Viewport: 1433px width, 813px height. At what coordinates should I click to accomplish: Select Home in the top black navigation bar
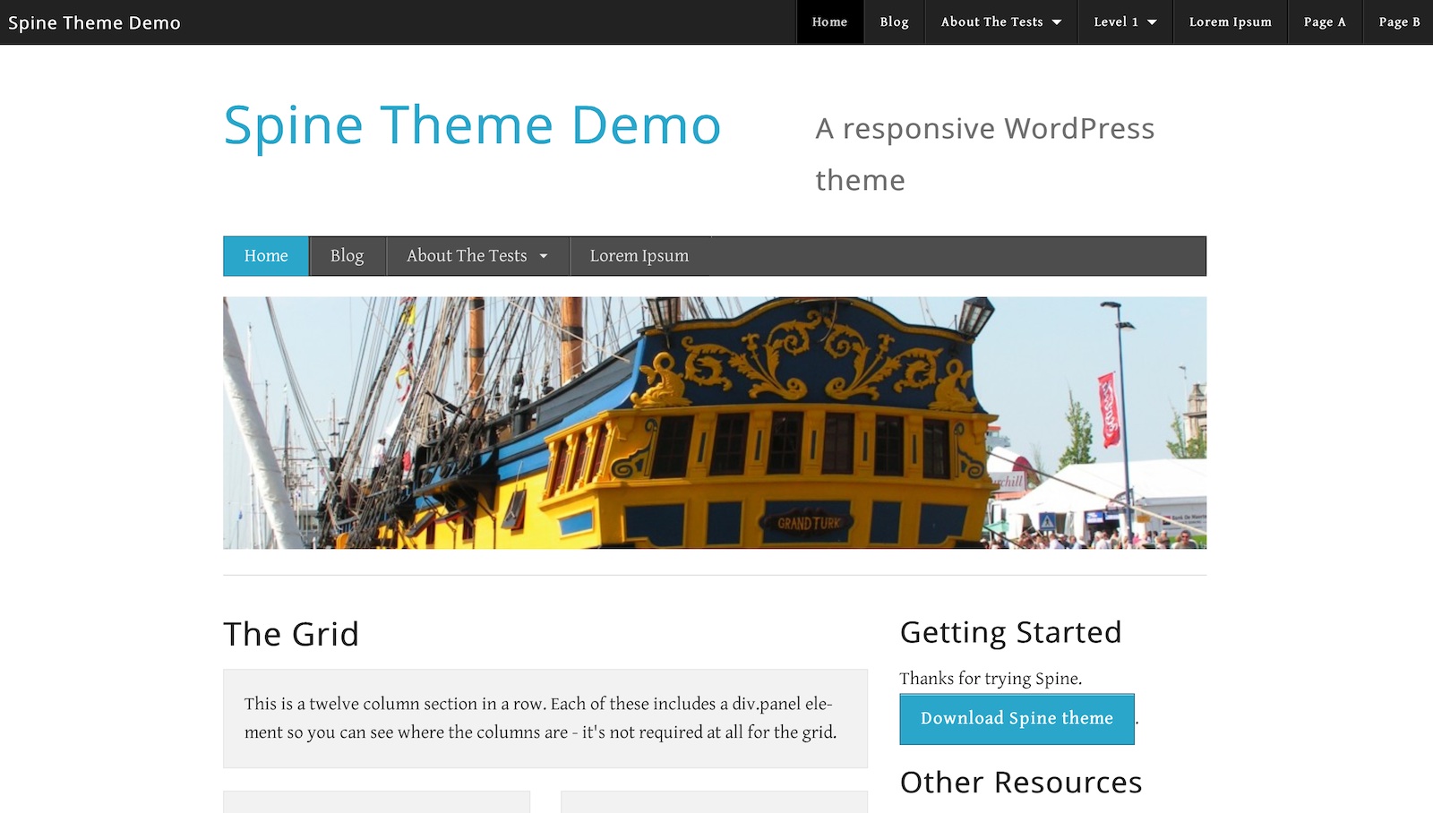click(x=829, y=21)
